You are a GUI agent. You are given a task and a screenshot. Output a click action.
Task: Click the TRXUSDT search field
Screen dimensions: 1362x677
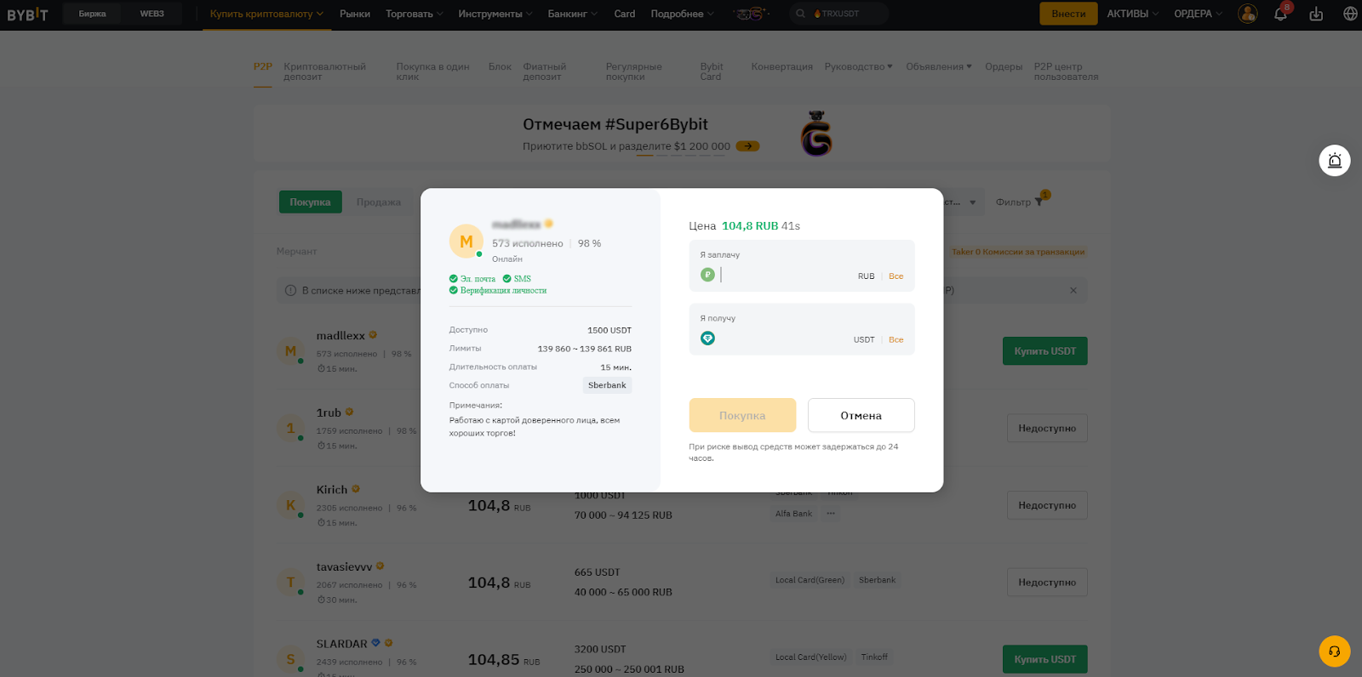coord(839,14)
